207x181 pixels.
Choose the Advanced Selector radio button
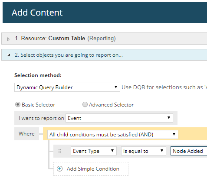(85, 104)
